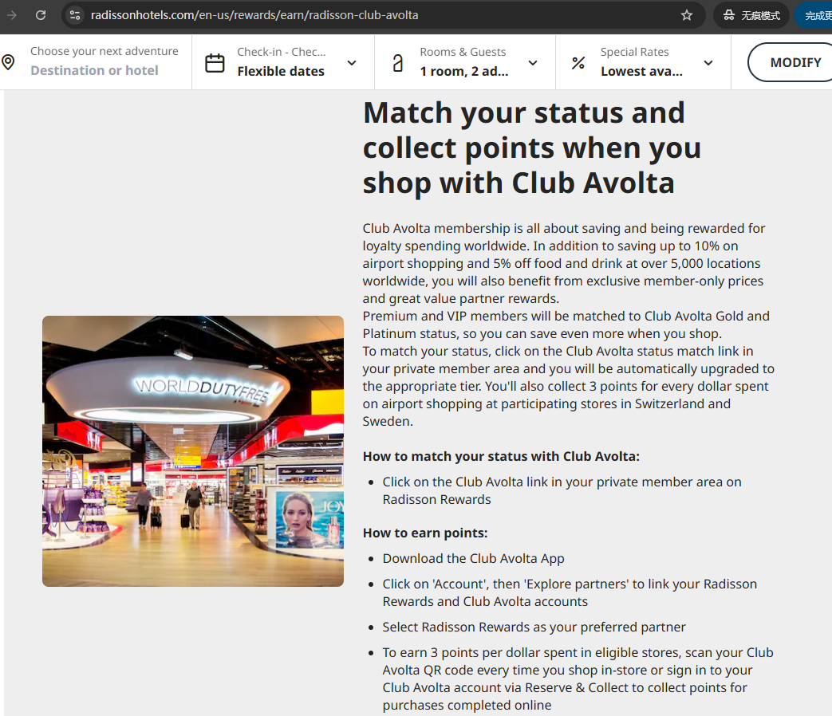Click the main heading about Club Avolta
The width and height of the screenshot is (832, 716).
tap(532, 148)
